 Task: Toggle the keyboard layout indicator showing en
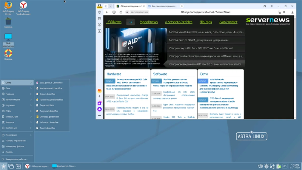[285, 166]
